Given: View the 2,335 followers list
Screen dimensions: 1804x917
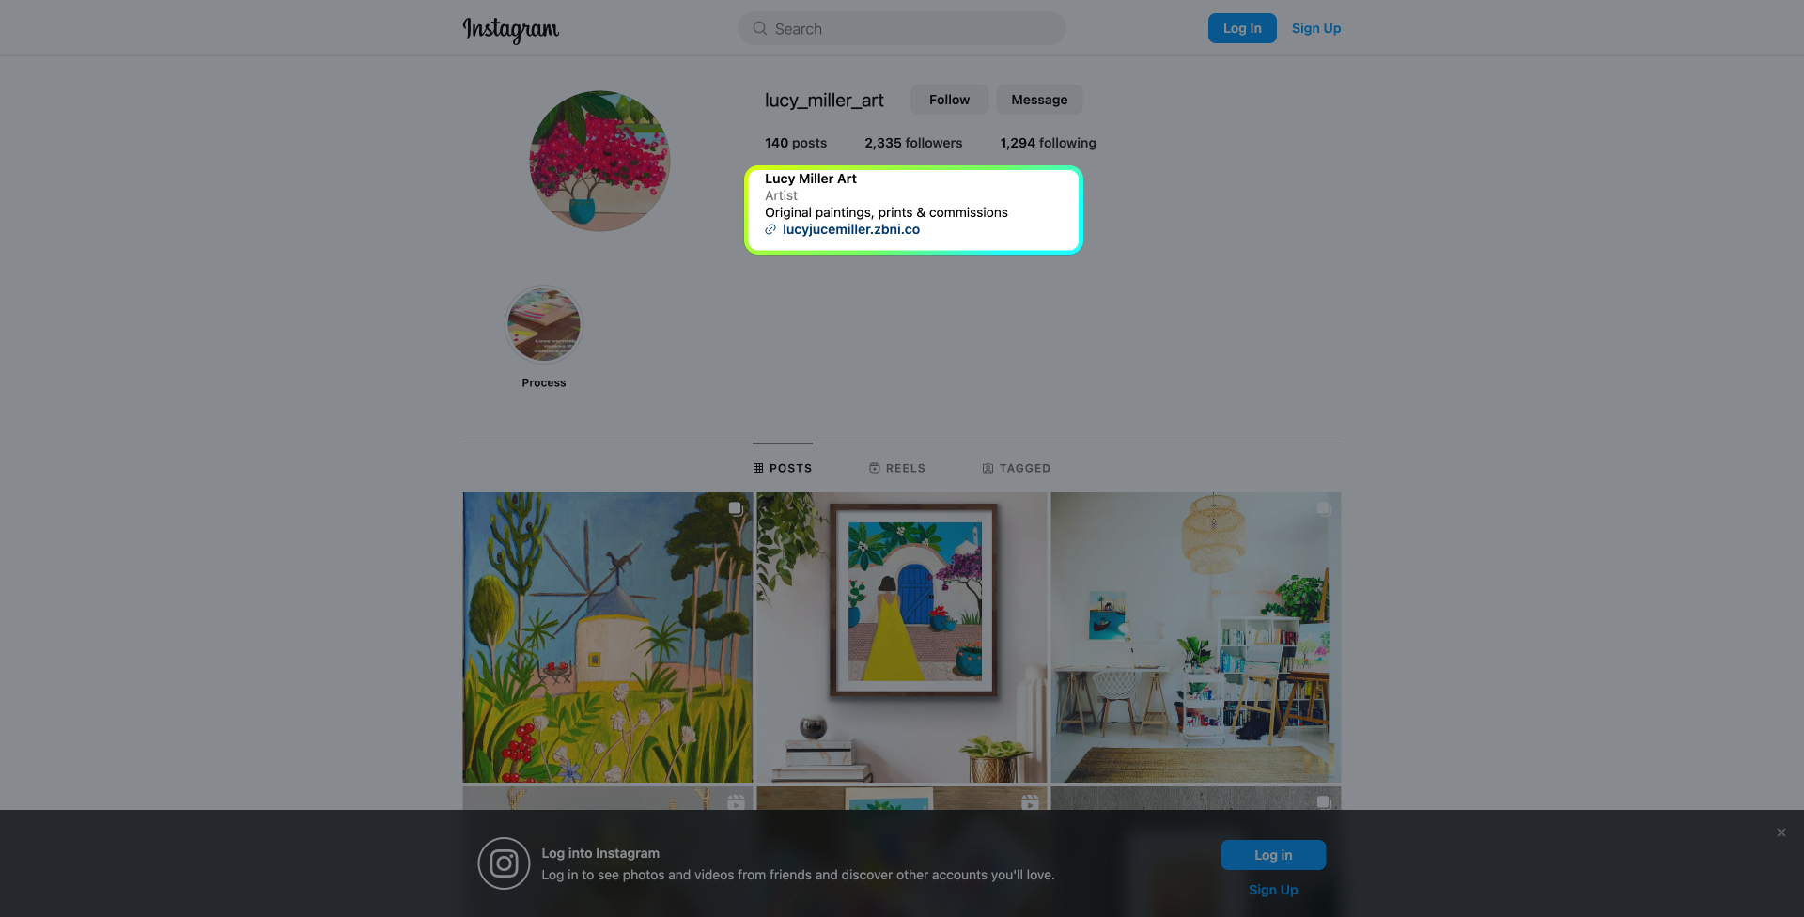Looking at the screenshot, I should [913, 143].
